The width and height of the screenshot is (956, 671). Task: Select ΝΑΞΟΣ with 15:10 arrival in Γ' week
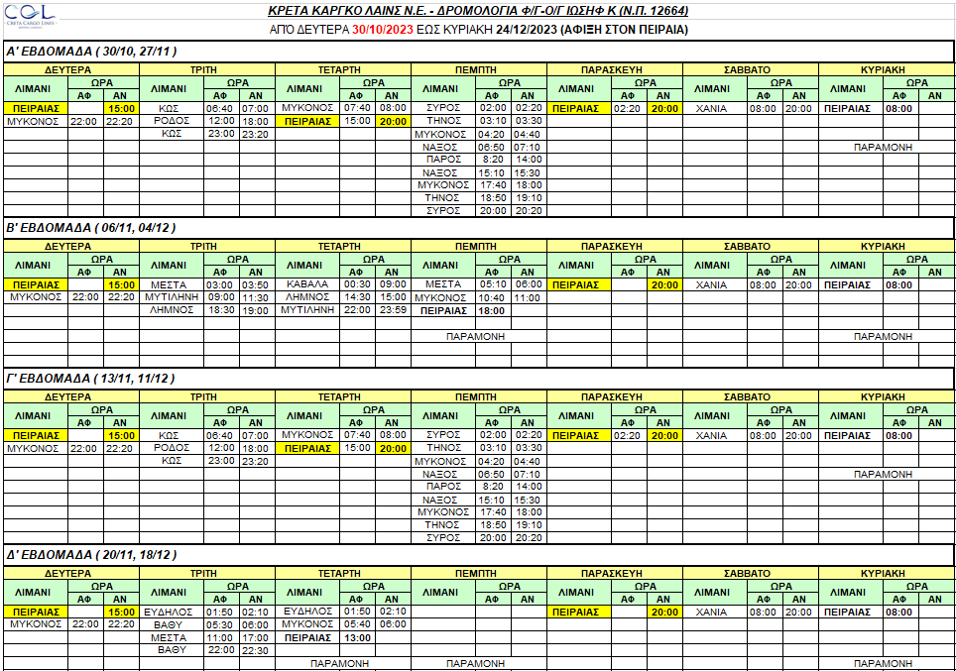pyautogui.click(x=444, y=500)
